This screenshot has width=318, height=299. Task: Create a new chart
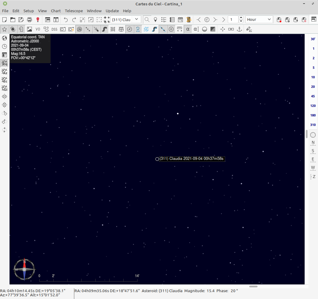click(x=4, y=20)
